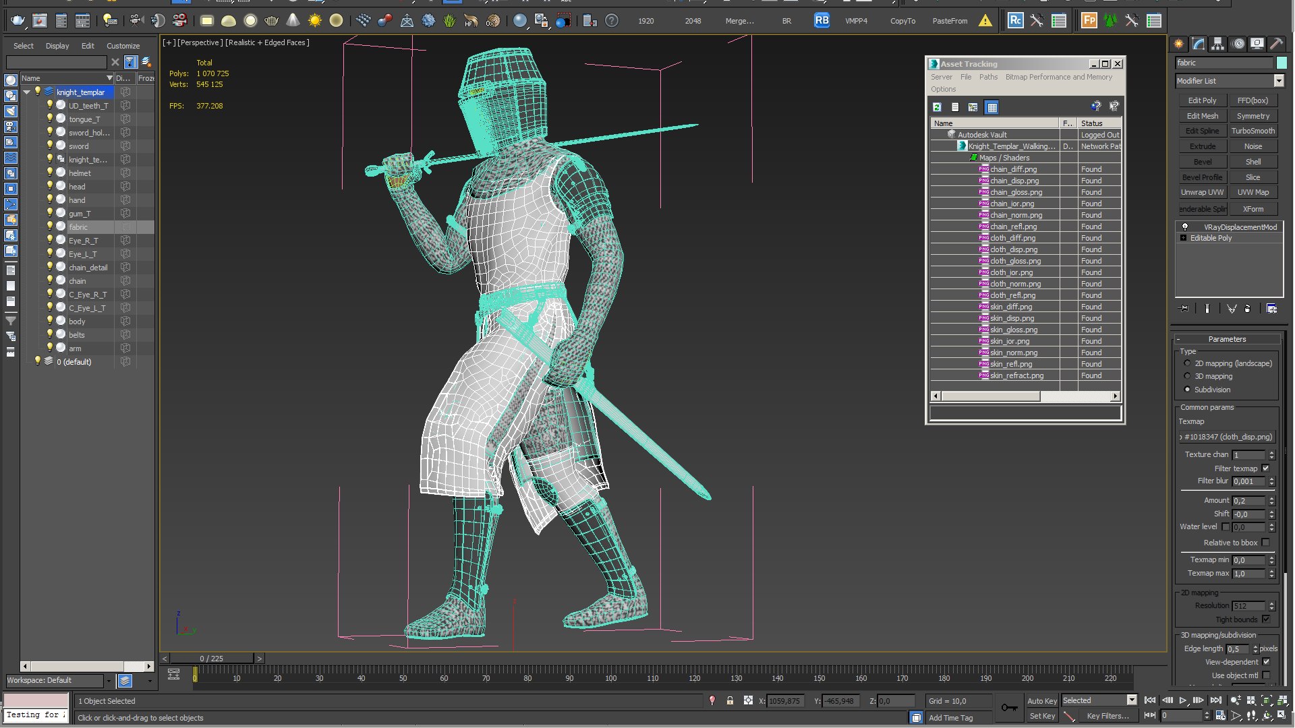Screen dimensions: 1295x728
Task: Toggle Tight bounds checkbox
Action: coord(1265,619)
